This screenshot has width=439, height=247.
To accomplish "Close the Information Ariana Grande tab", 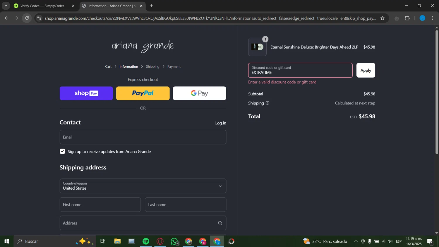I will point(141,6).
